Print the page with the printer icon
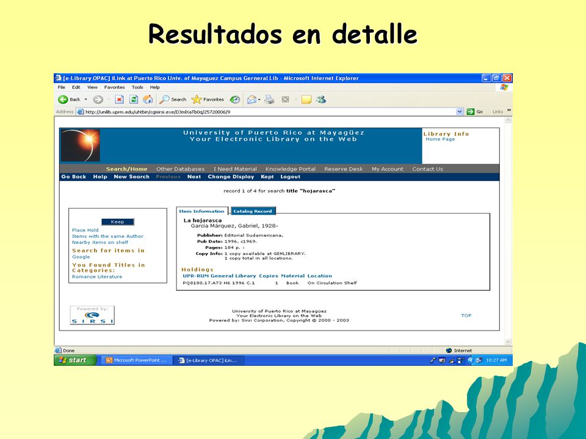The height and width of the screenshot is (439, 586). (269, 99)
